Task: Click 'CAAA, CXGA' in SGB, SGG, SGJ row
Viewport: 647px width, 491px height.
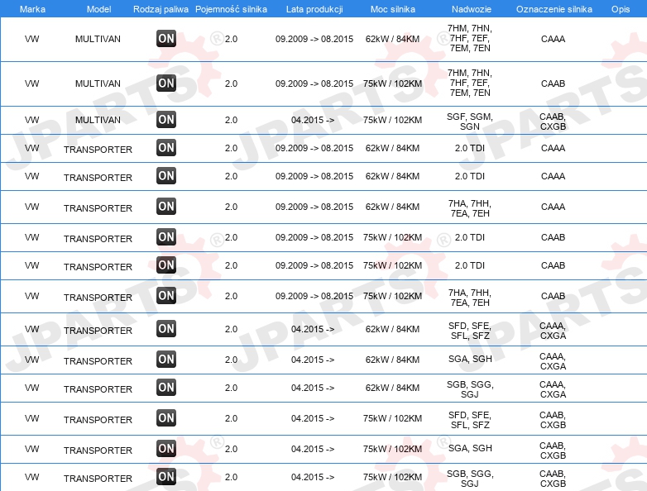Action: pos(553,389)
